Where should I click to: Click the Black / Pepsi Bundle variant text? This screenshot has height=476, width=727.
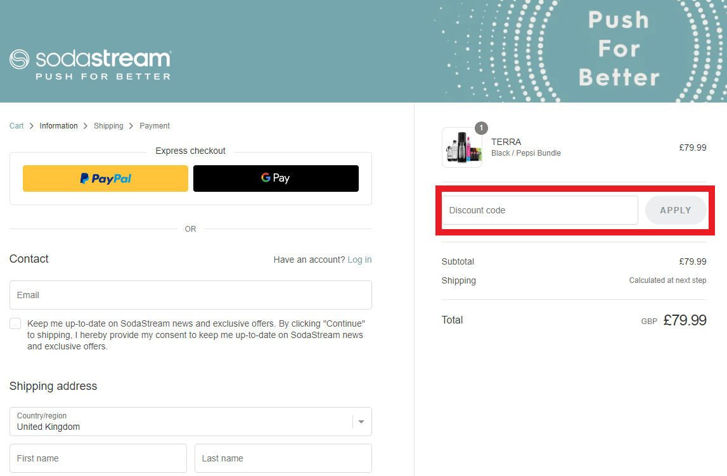point(526,153)
